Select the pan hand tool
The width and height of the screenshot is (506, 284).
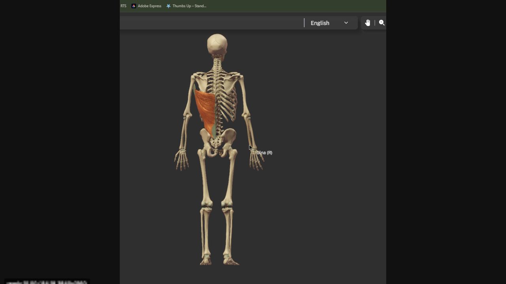pyautogui.click(x=368, y=23)
